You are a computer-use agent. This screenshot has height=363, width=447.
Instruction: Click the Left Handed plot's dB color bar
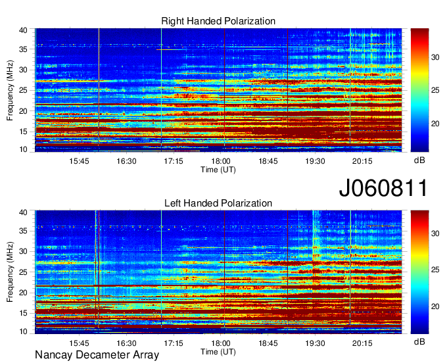pos(419,272)
